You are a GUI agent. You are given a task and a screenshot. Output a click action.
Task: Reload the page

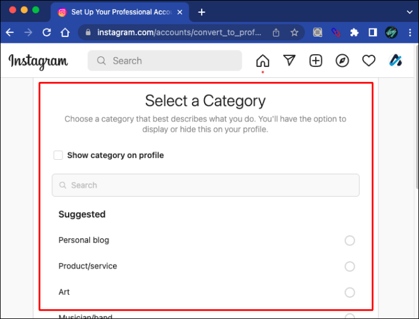point(47,33)
